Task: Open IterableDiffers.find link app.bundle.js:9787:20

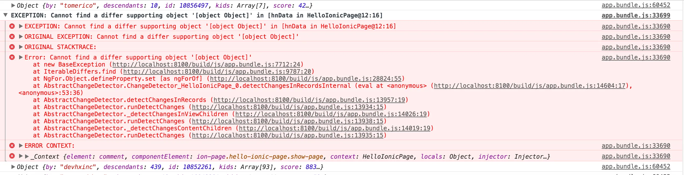Action: click(217, 71)
